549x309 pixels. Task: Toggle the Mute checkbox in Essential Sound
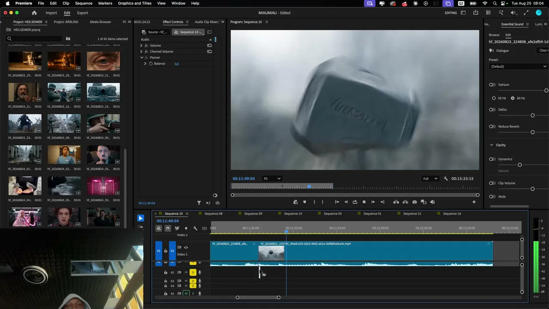coord(492,197)
